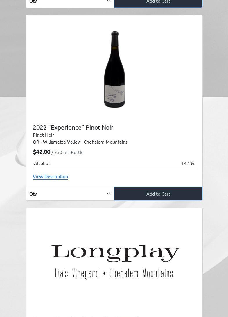Click the $42.00 price

pos(42,152)
